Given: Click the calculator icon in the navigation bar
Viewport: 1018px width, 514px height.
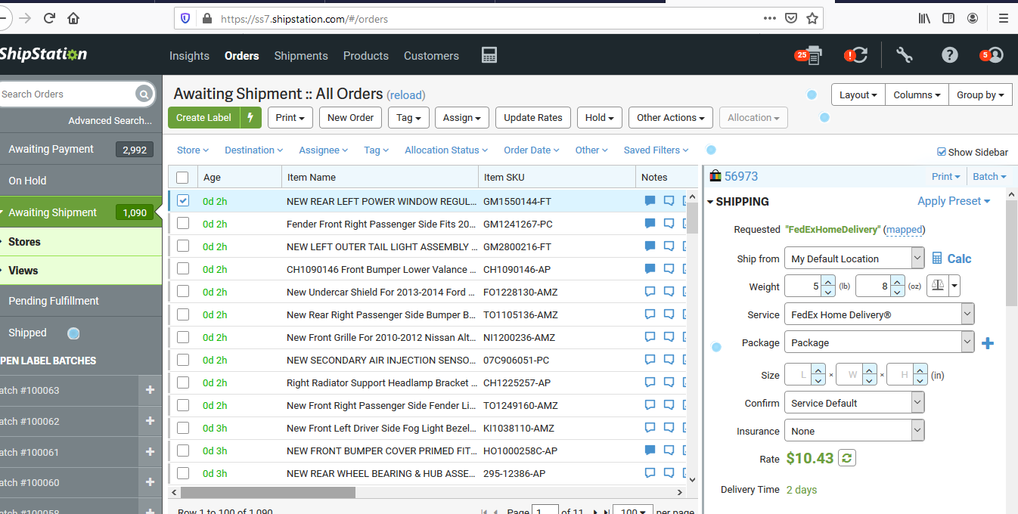Looking at the screenshot, I should (489, 54).
